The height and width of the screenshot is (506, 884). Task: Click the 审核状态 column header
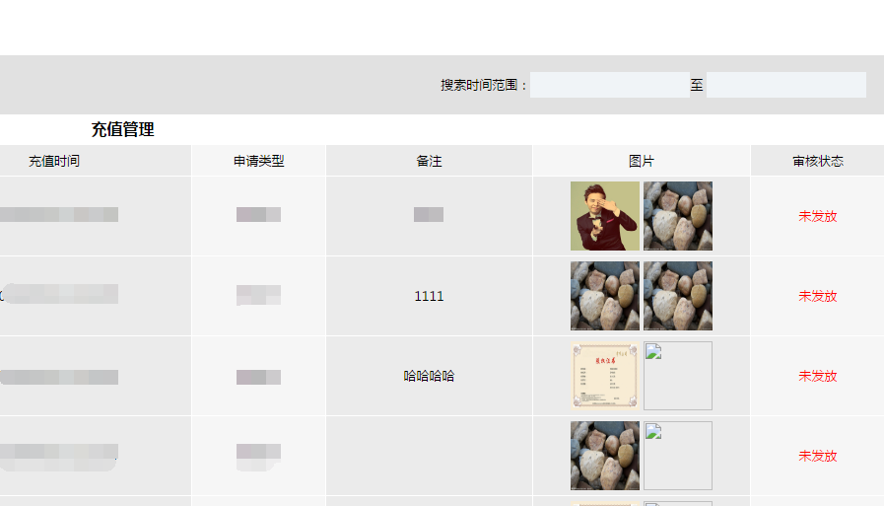click(818, 162)
